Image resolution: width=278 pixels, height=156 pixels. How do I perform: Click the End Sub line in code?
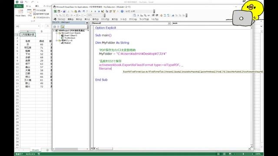pyautogui.click(x=101, y=80)
